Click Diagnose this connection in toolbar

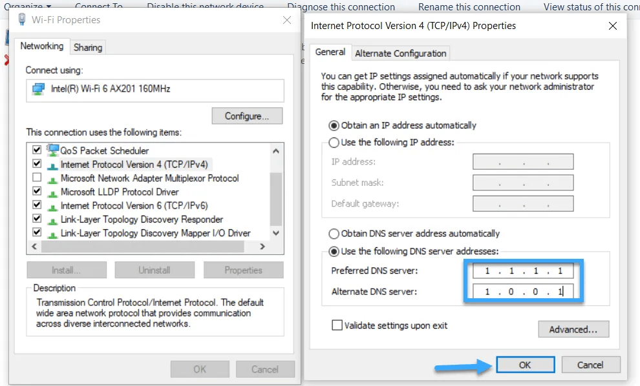341,7
